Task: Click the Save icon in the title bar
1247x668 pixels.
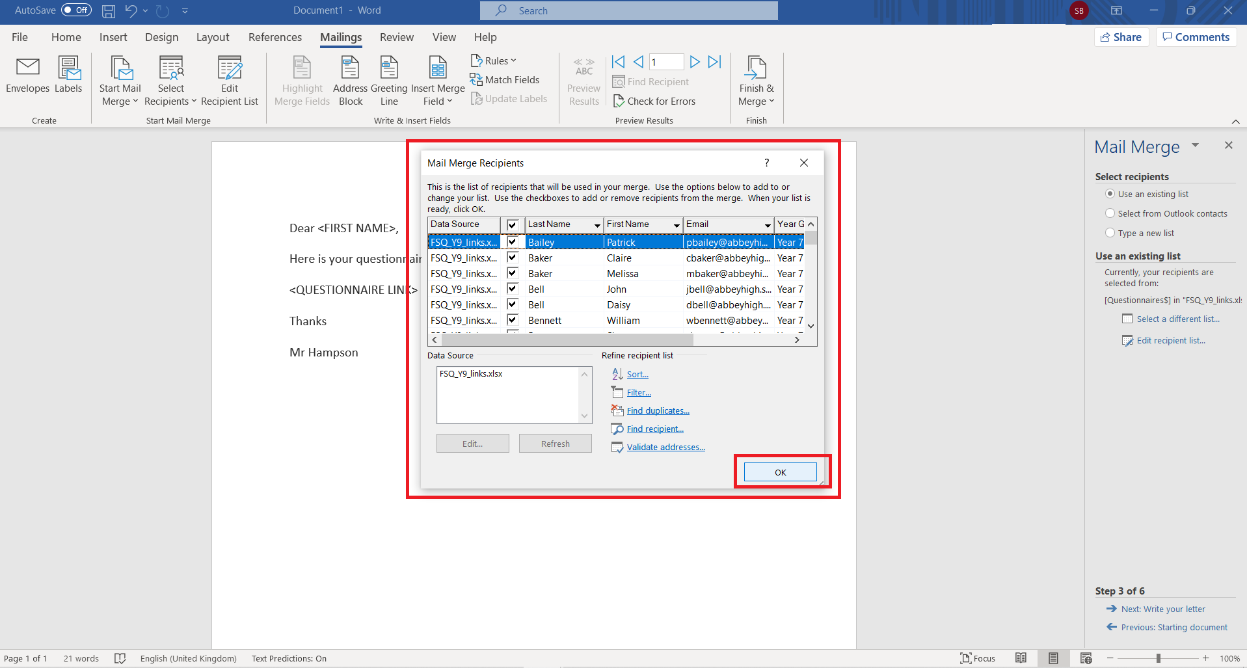Action: 109,10
